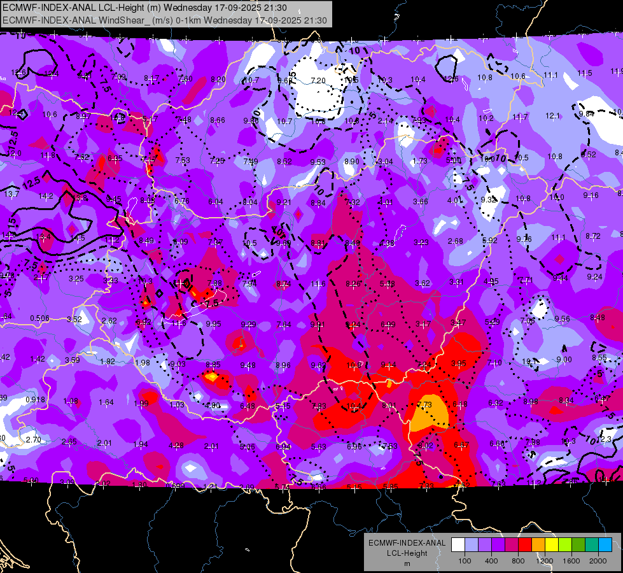The height and width of the screenshot is (573, 623).
Task: Click the wind shear value 3.52
Action: [x=74, y=320]
